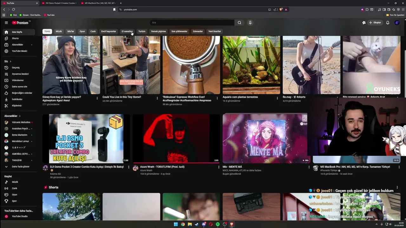Open Müzik under Keşfet
This screenshot has height=228, width=406.
(x=19, y=182)
